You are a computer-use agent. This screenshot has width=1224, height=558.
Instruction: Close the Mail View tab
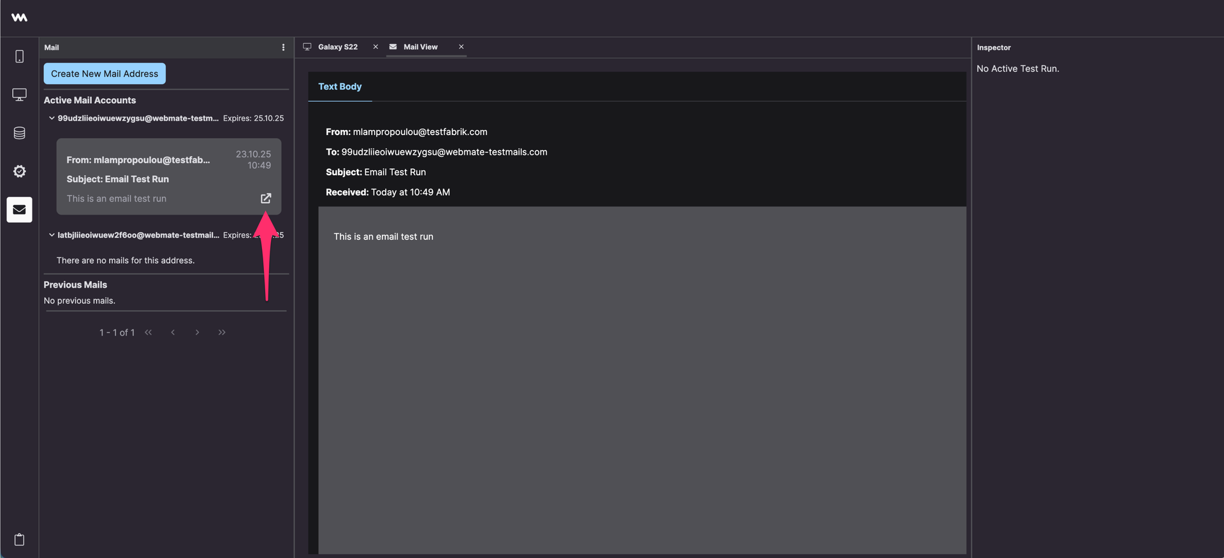461,47
